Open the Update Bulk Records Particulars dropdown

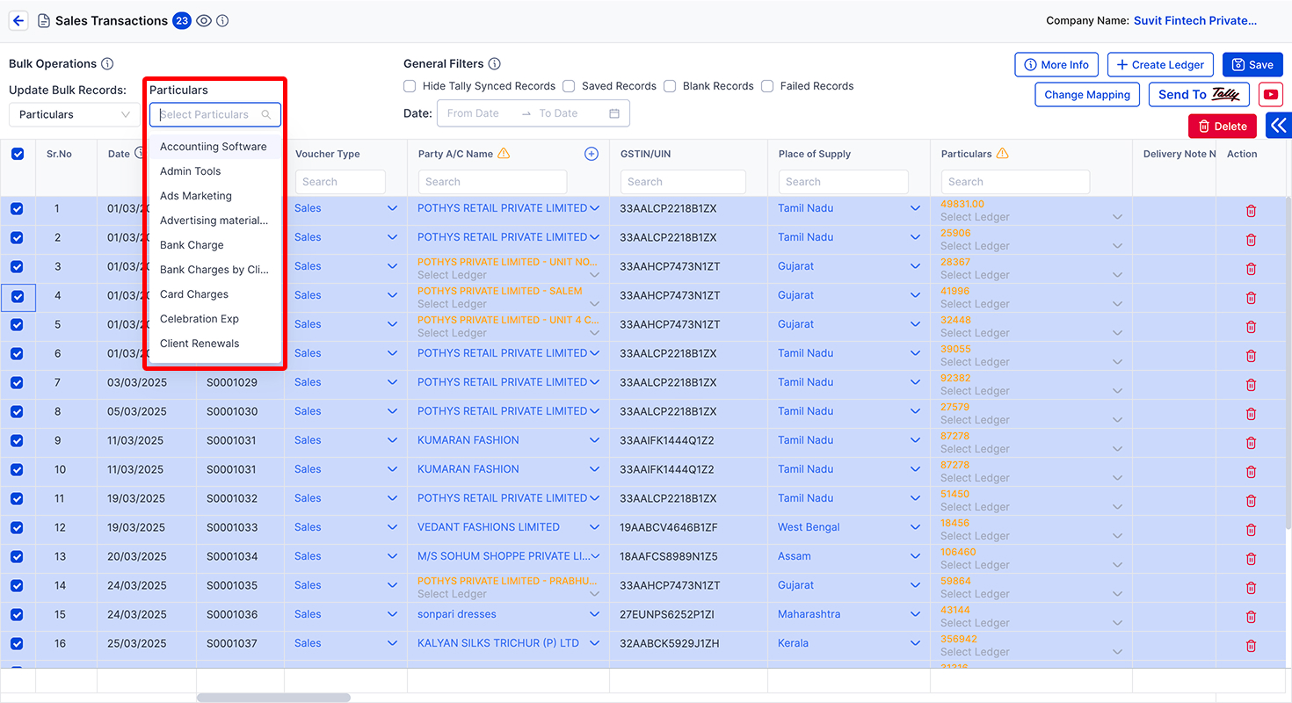point(75,114)
